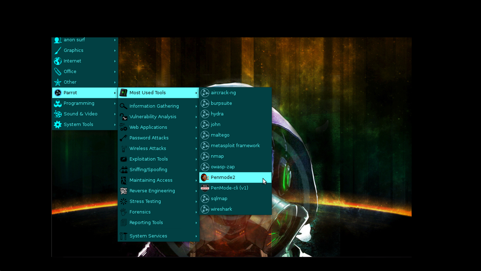This screenshot has height=271, width=481.
Task: Expand Information Gathering submenu arrow
Action: click(196, 106)
